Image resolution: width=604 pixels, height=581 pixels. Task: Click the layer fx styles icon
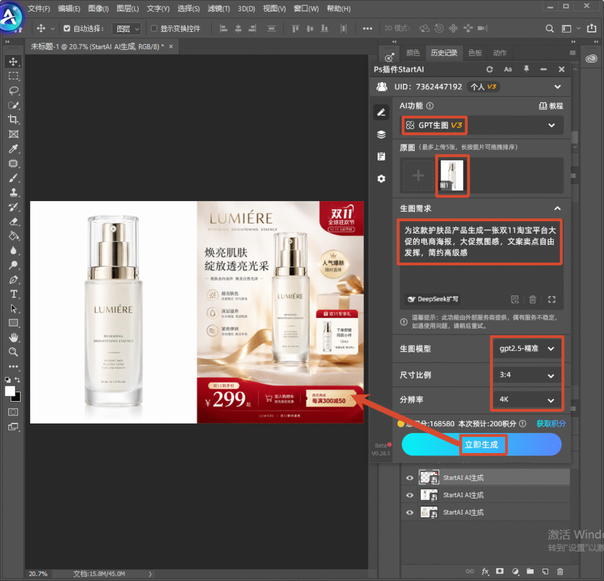coord(485,572)
